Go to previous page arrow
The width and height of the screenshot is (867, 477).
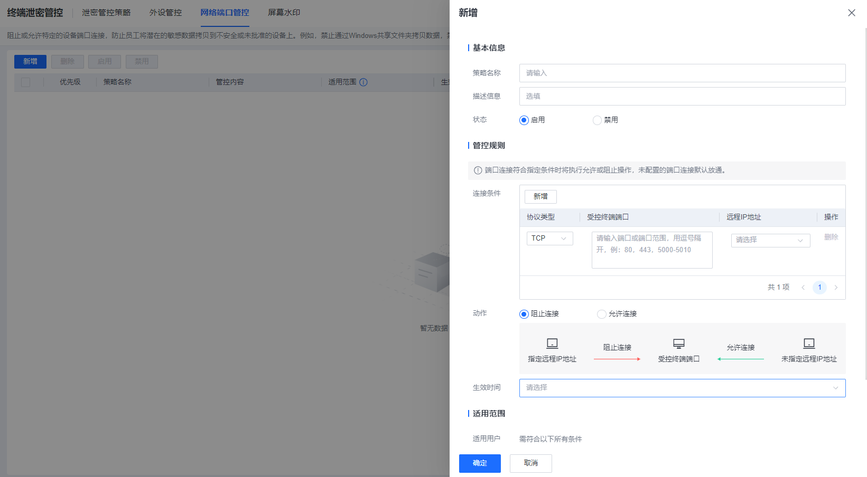pos(803,288)
